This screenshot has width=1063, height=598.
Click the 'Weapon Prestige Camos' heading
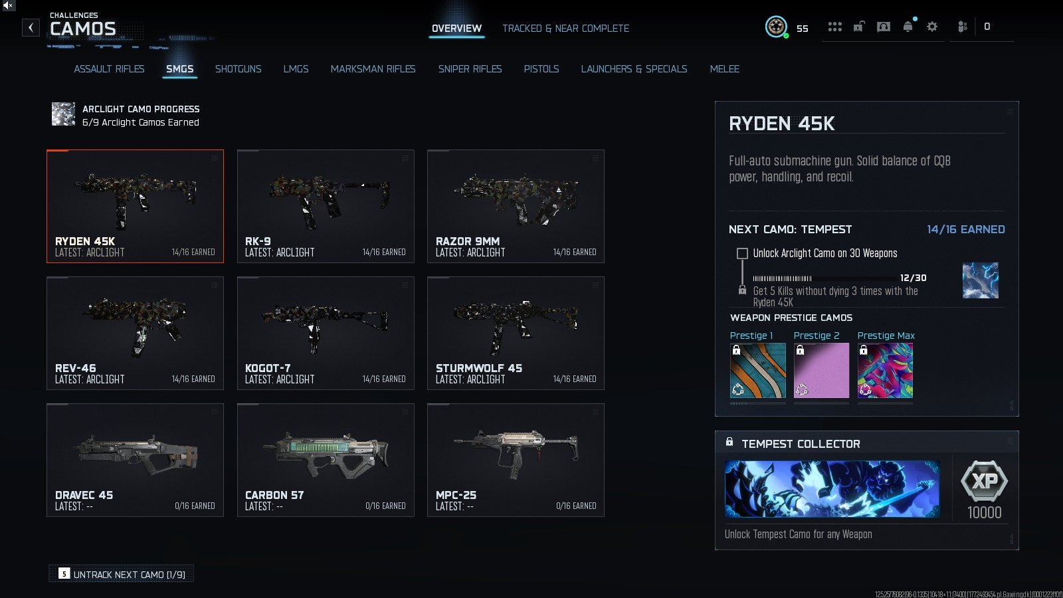[791, 318]
